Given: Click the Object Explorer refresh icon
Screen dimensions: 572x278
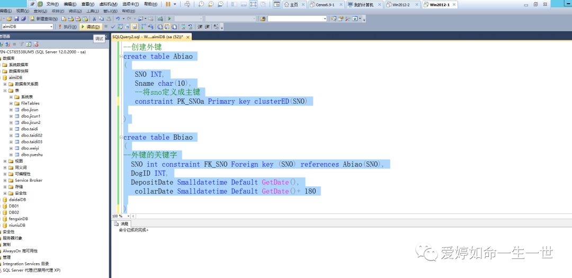Looking at the screenshot, I should point(29,44).
